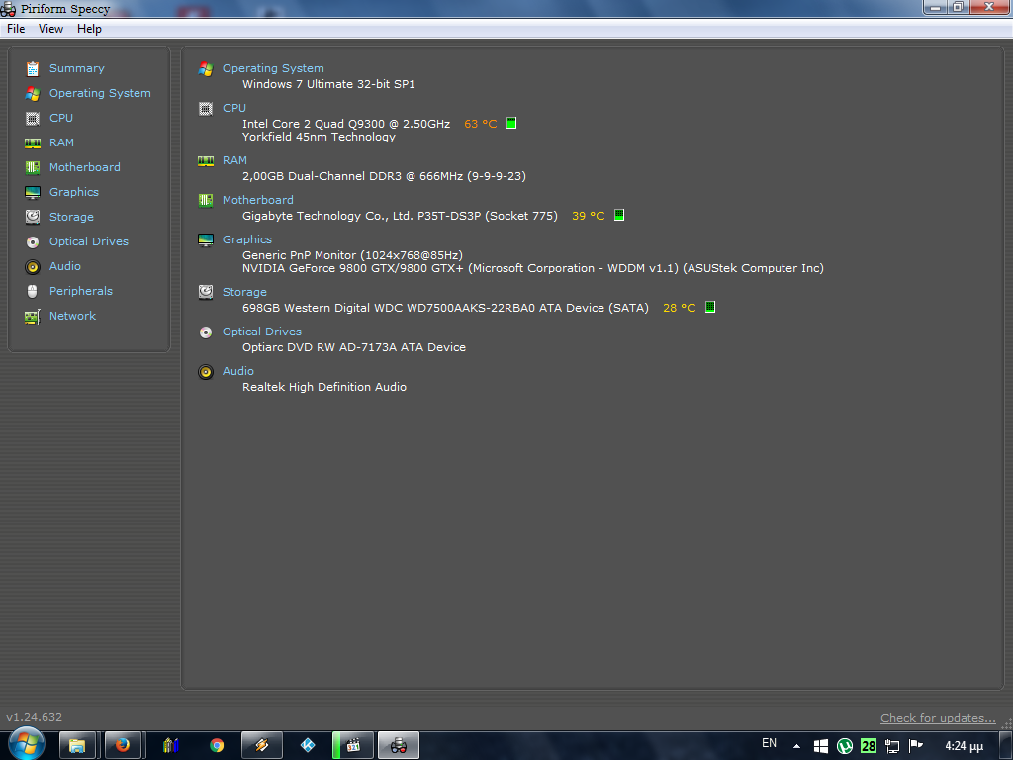
Task: Open the Optical Drives heading link
Action: tap(261, 332)
